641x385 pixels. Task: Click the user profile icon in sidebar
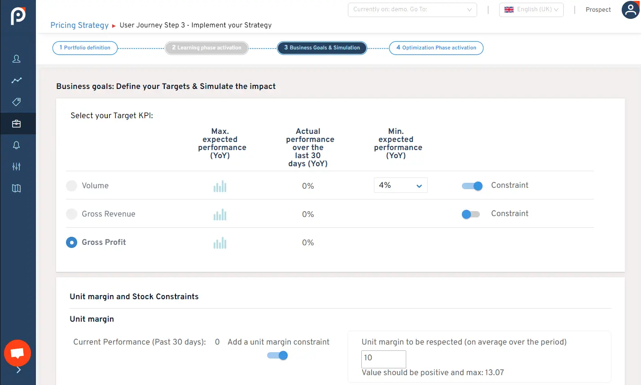coord(17,59)
